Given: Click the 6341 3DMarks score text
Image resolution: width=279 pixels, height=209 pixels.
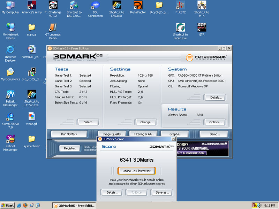Looking at the screenshot, I should tap(137, 160).
